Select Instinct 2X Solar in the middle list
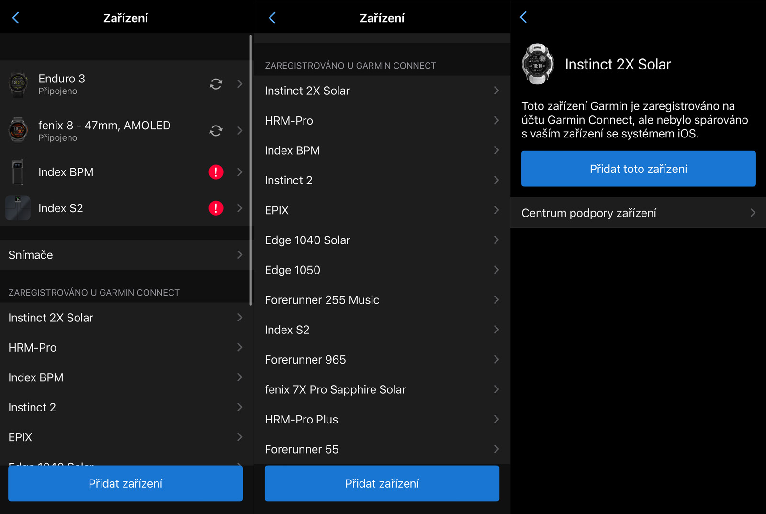Image resolution: width=766 pixels, height=514 pixels. (382, 91)
